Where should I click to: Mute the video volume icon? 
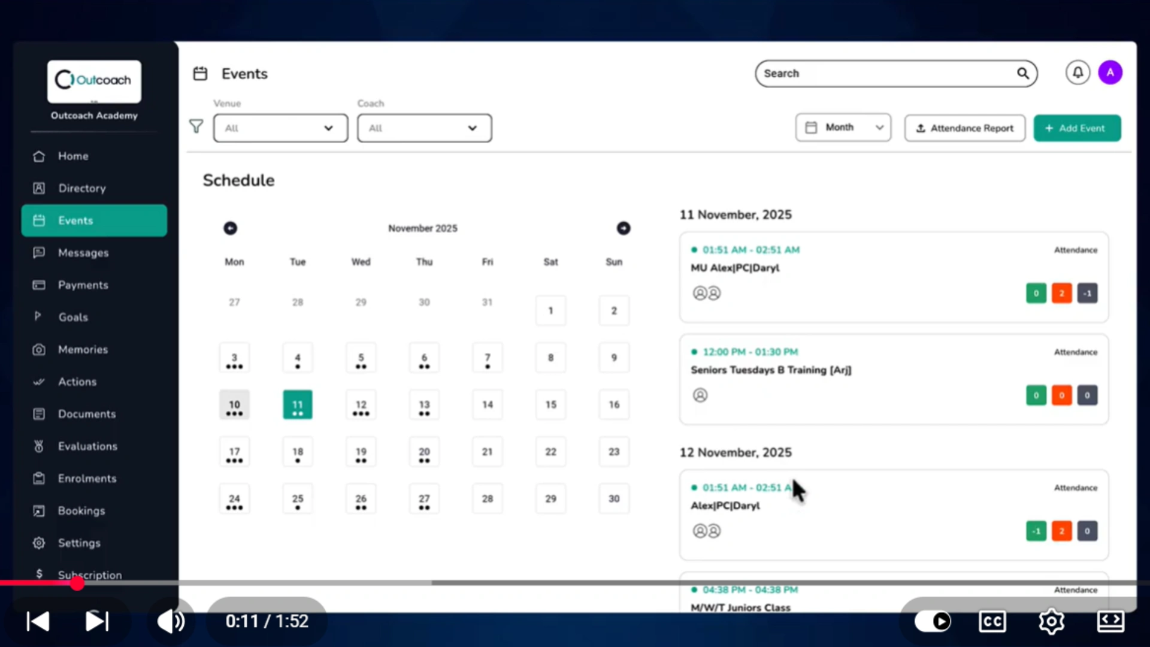pos(171,621)
